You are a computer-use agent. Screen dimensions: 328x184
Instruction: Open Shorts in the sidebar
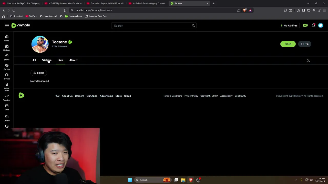7,57
